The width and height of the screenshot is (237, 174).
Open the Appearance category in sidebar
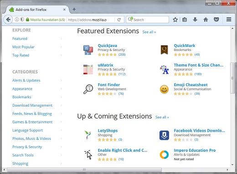coord(22,89)
